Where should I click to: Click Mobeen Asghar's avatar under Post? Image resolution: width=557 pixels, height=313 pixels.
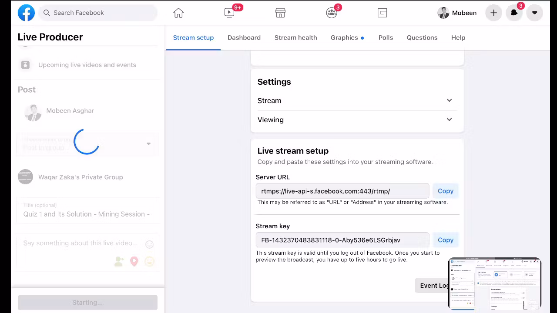[33, 112]
